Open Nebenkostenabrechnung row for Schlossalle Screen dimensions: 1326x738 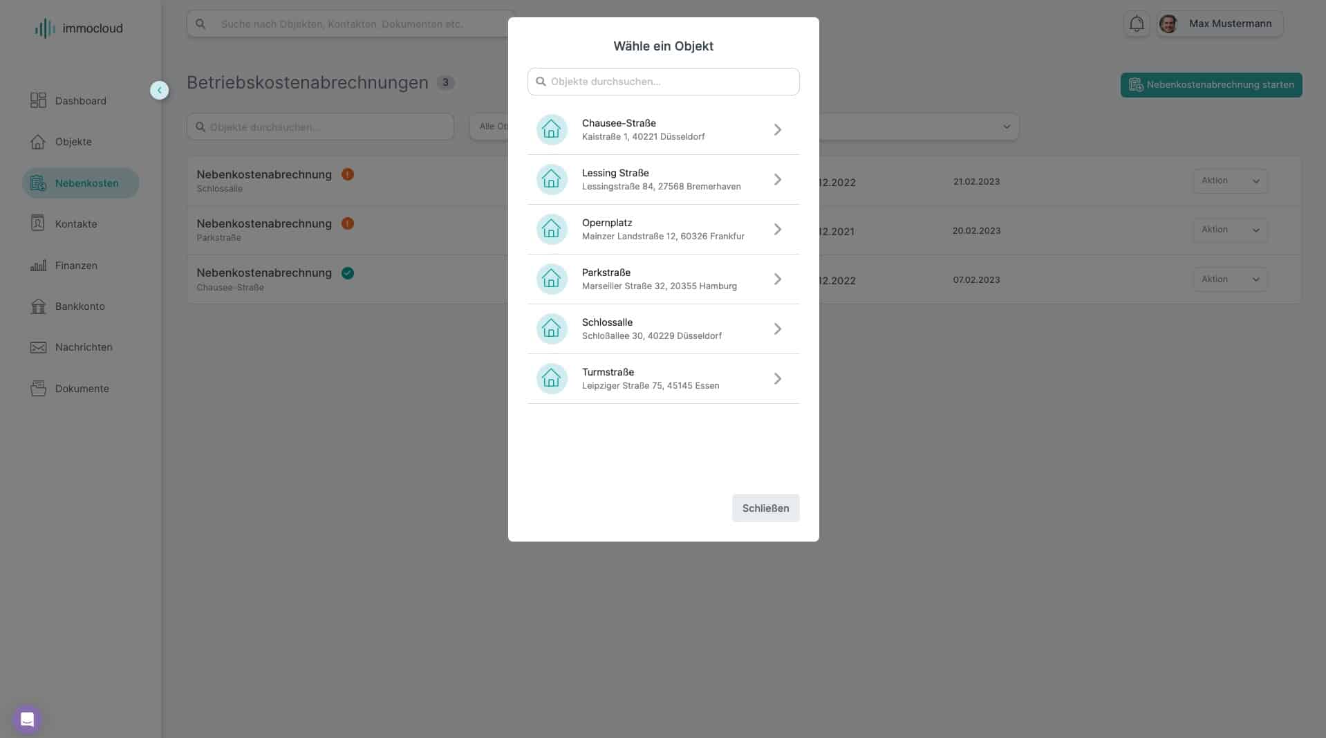point(347,181)
